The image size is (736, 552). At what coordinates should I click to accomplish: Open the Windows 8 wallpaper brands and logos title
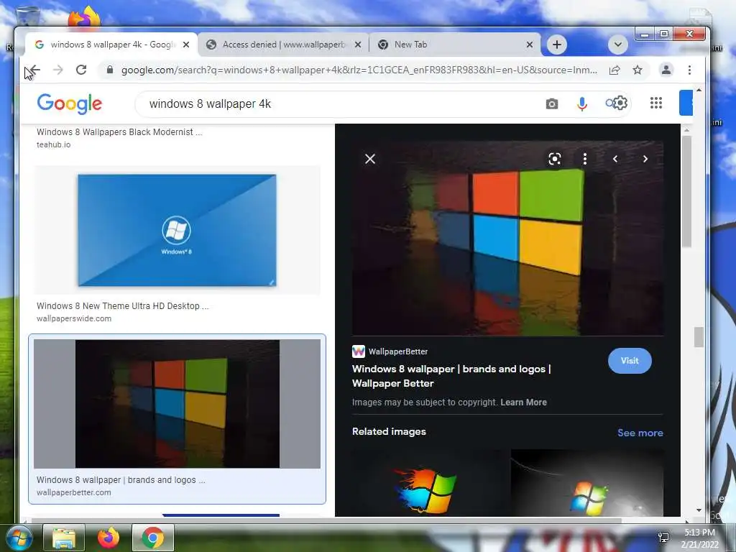pos(451,376)
